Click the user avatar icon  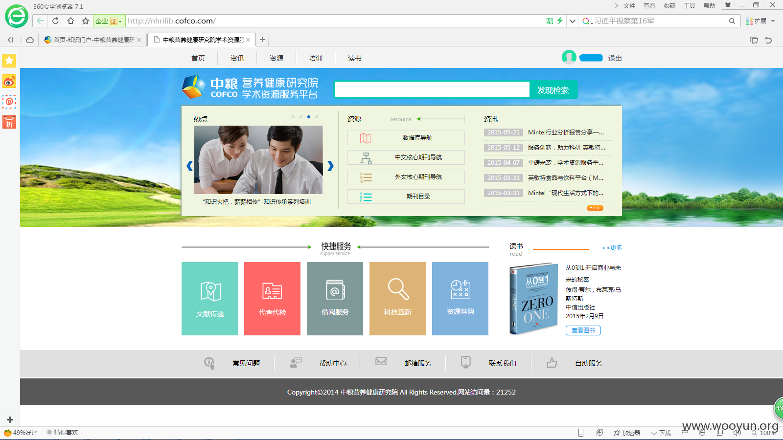click(569, 57)
